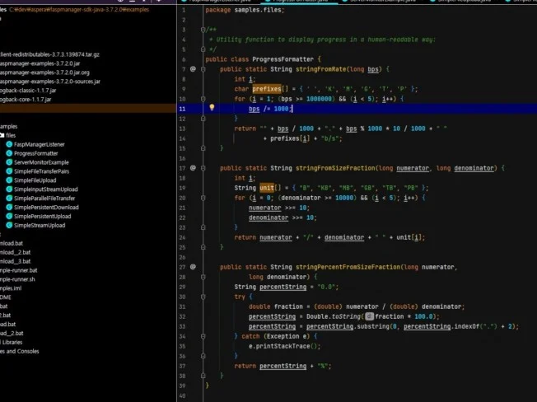This screenshot has height=402, width=537.
Task: Fold the stringFromRate method at line 7
Action: pos(203,69)
